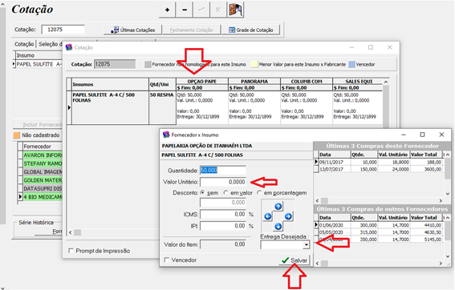Click the Val. Unitário header in supplier purchases table
This screenshot has width=455, height=290.
tap(393, 155)
